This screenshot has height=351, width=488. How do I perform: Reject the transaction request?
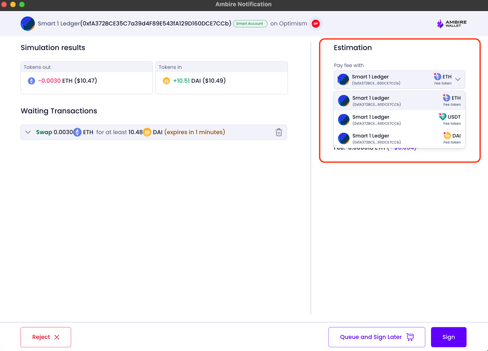tap(46, 337)
